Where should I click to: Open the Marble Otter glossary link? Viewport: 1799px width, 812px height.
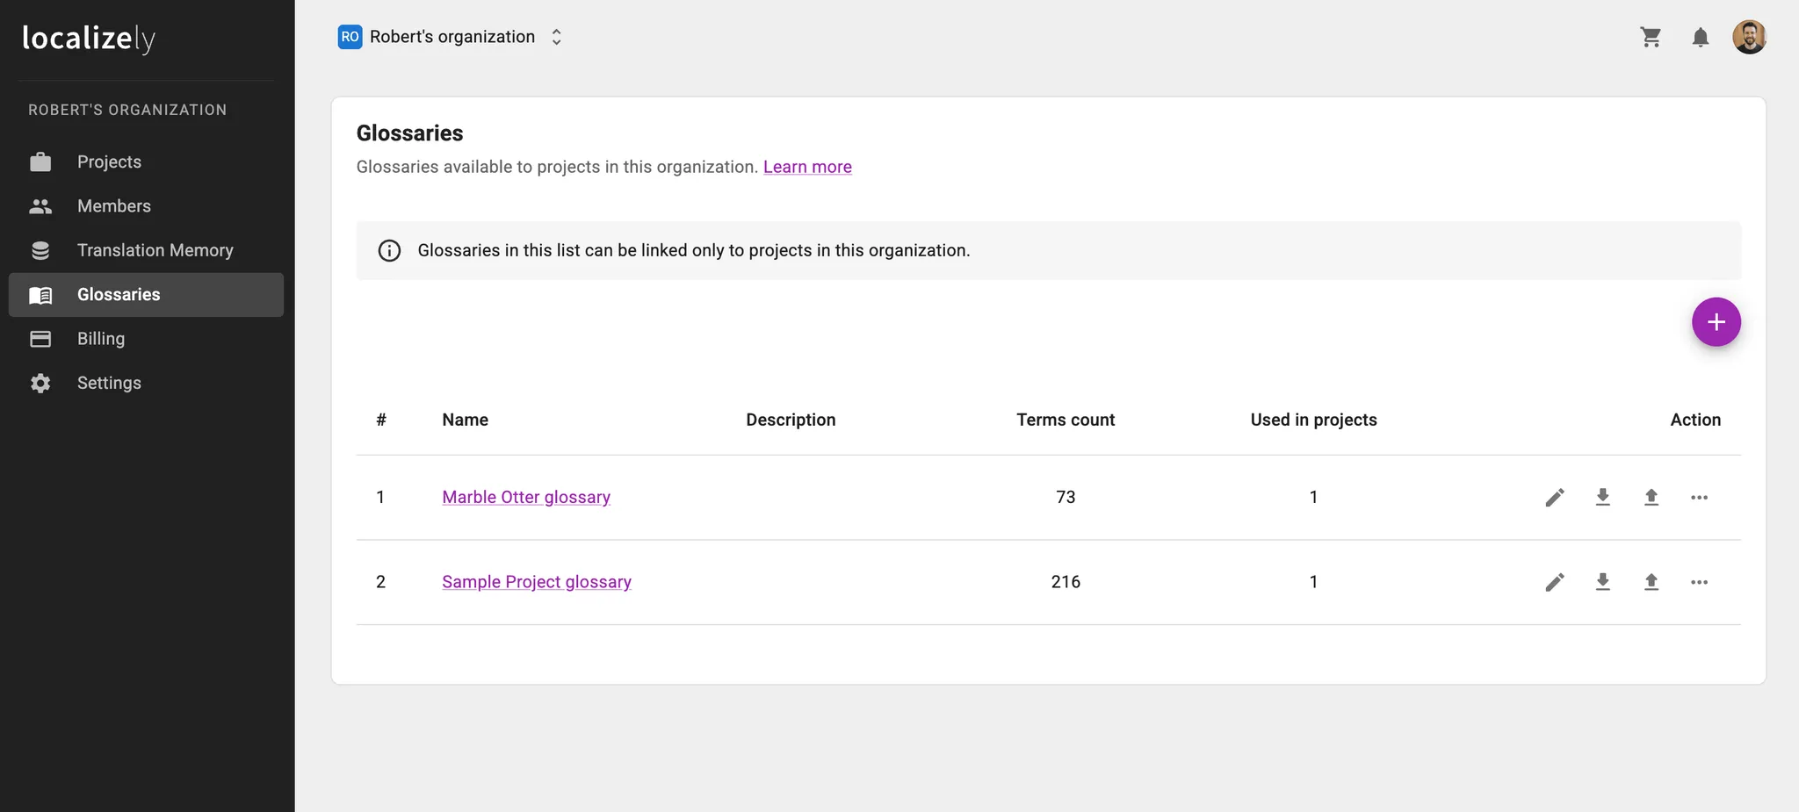tap(526, 498)
